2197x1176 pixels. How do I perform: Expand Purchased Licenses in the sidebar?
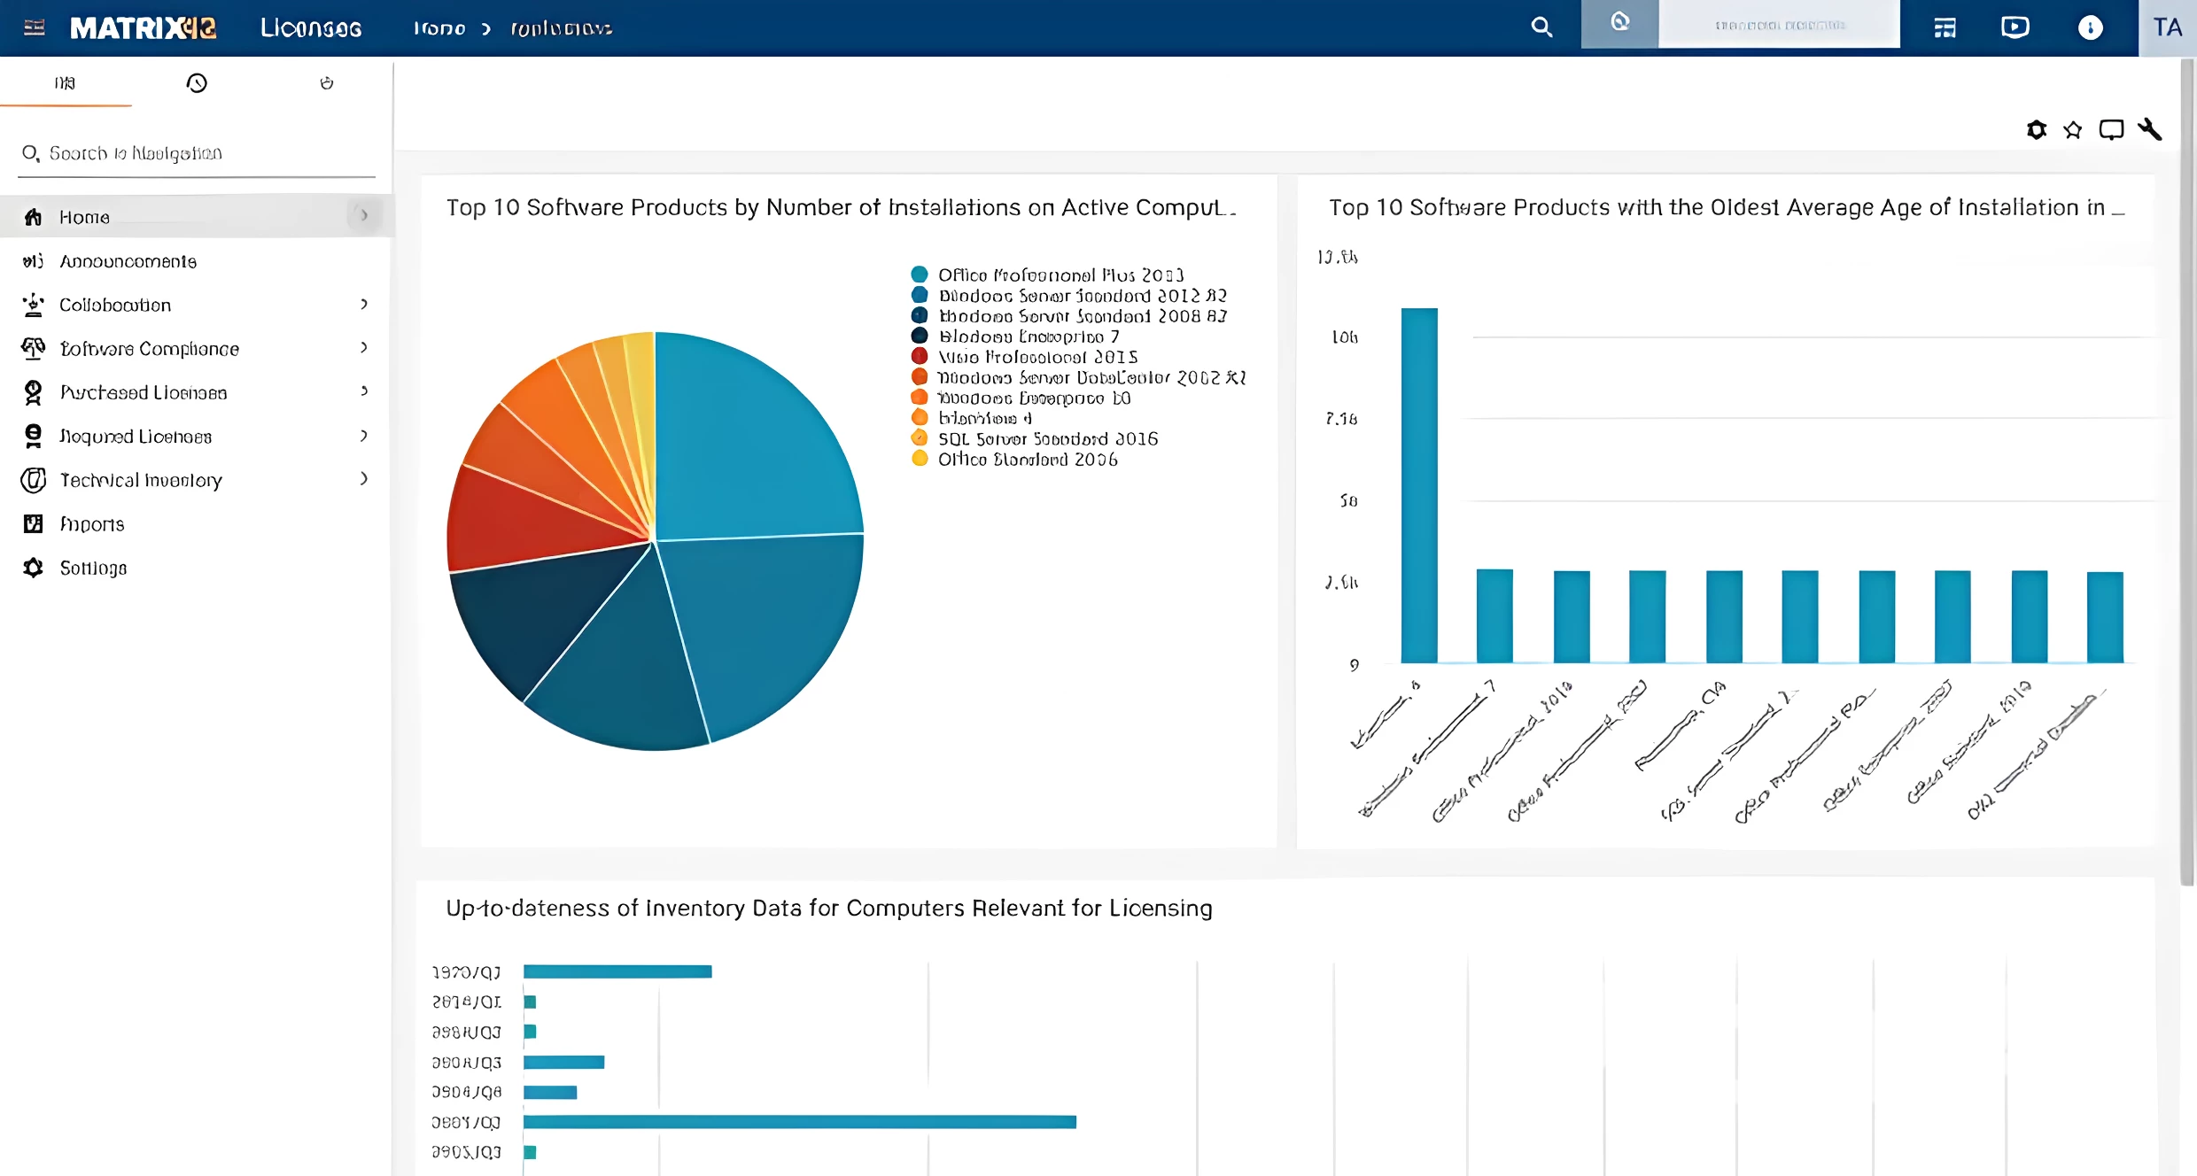143,391
